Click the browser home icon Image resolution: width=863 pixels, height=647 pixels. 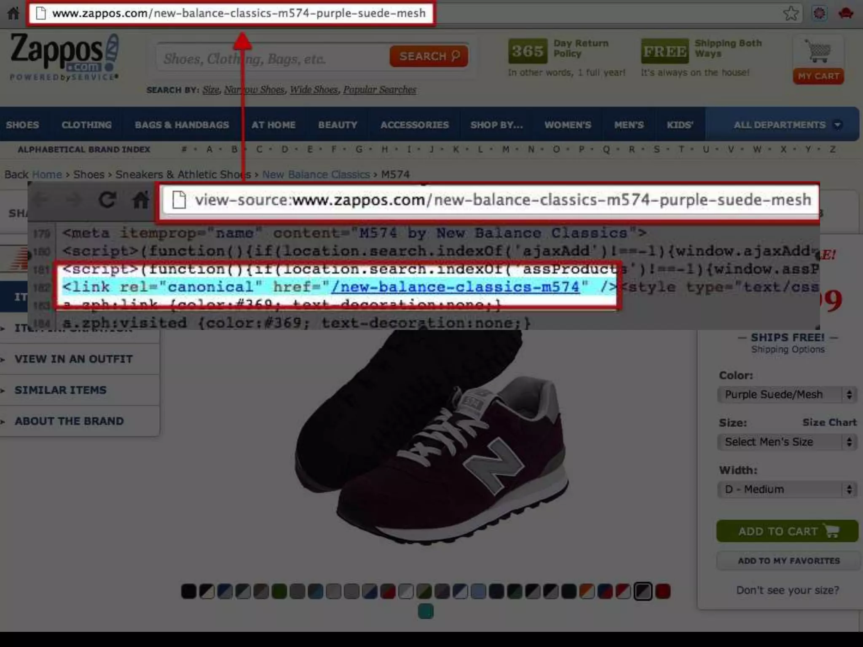(13, 13)
